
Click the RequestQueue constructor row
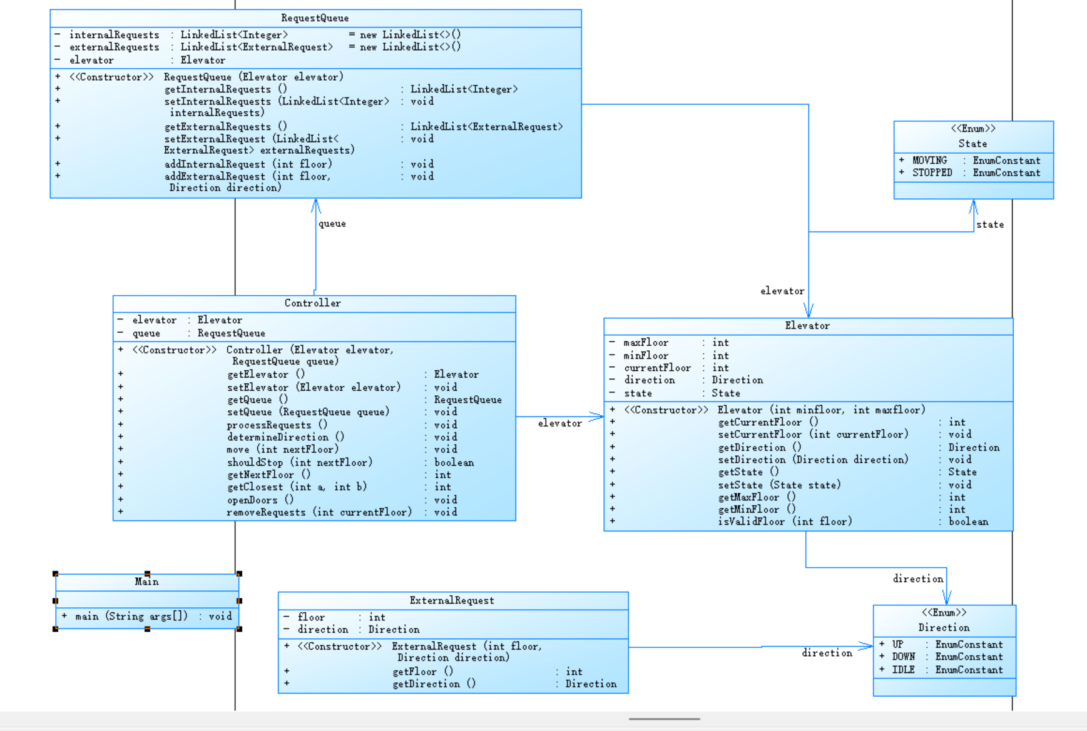point(199,77)
